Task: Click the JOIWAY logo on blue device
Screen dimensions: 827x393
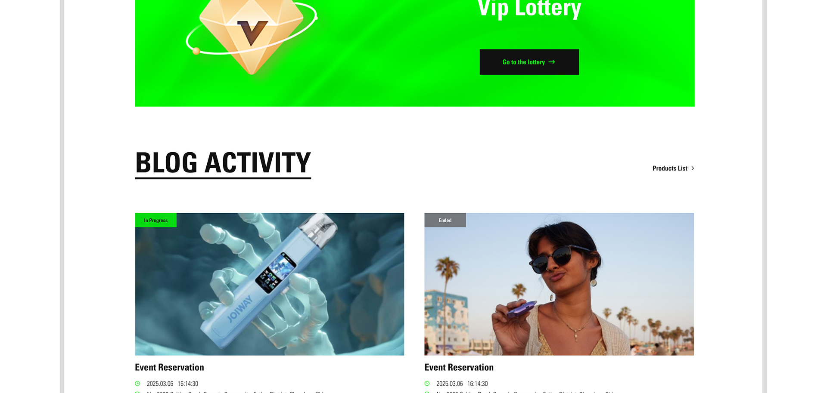Action: pos(240,309)
